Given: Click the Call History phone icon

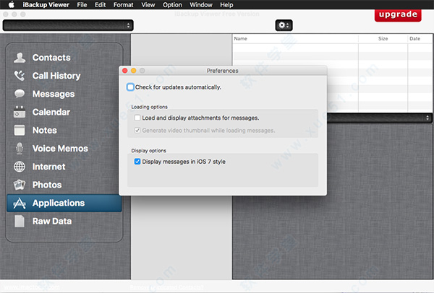Looking at the screenshot, I should pyautogui.click(x=20, y=76).
